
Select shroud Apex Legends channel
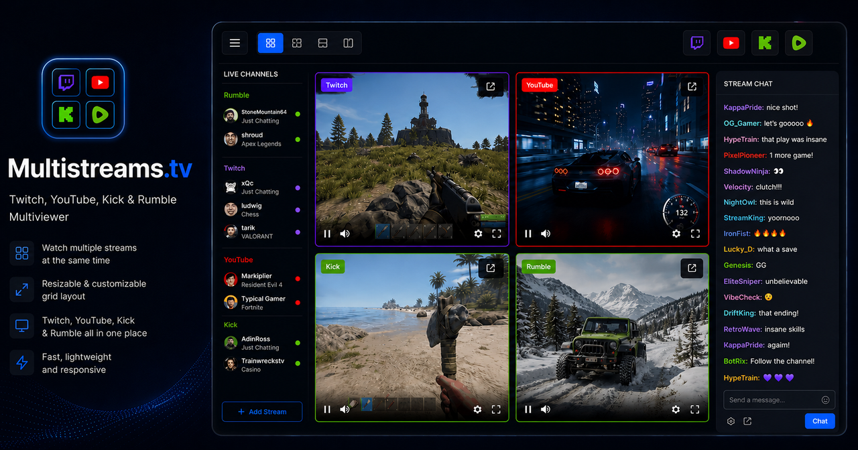pos(262,139)
